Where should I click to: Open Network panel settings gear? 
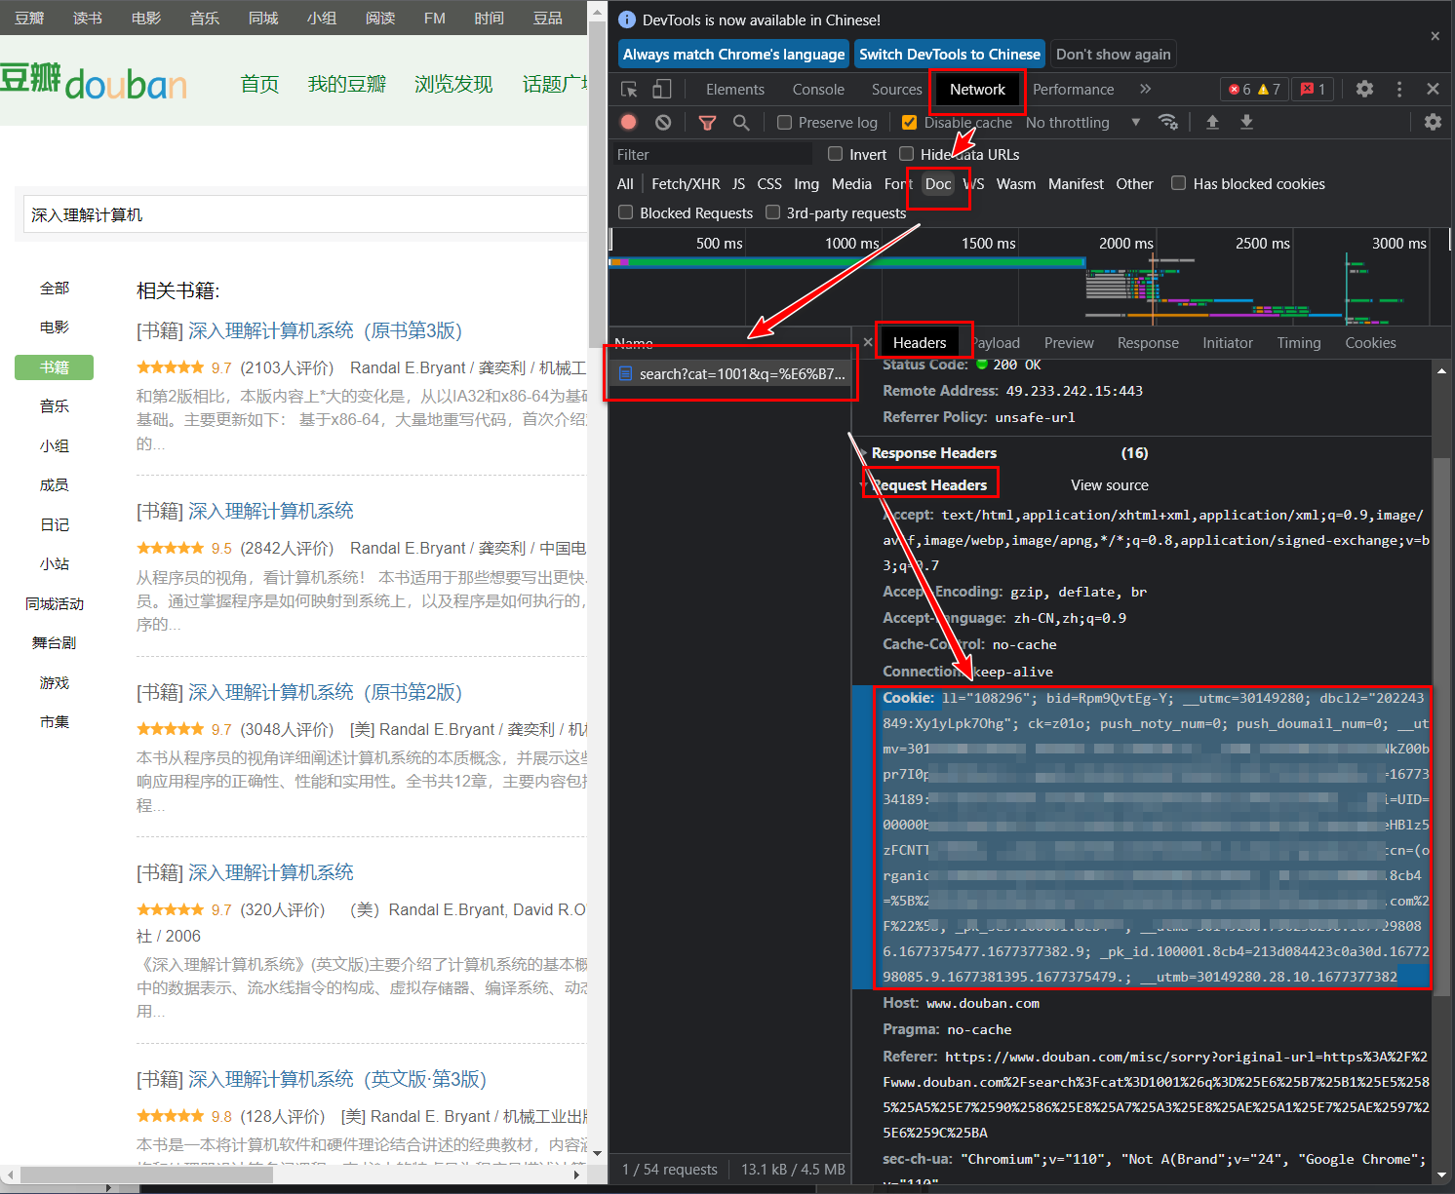tap(1433, 122)
